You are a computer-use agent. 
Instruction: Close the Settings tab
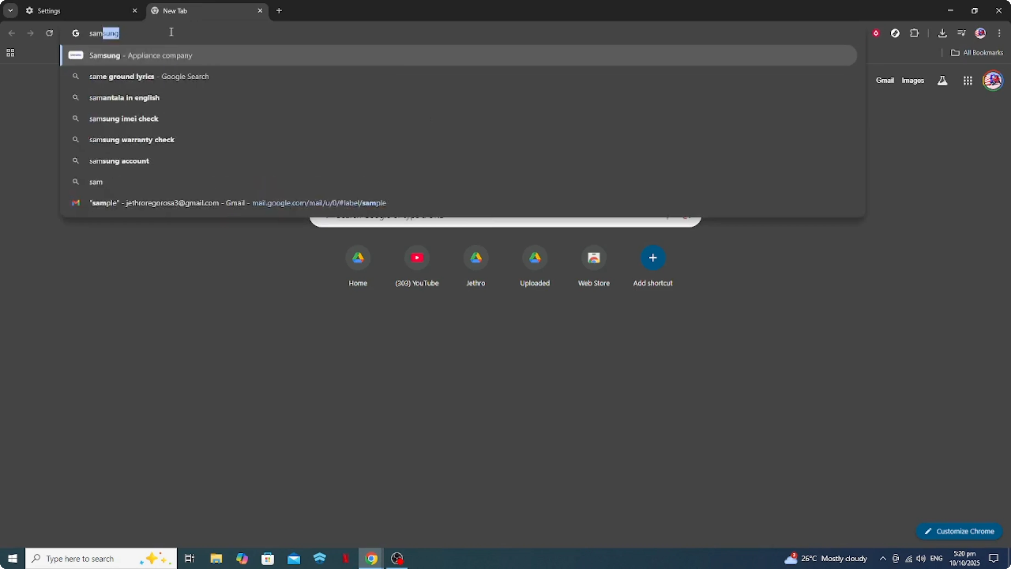coord(135,11)
